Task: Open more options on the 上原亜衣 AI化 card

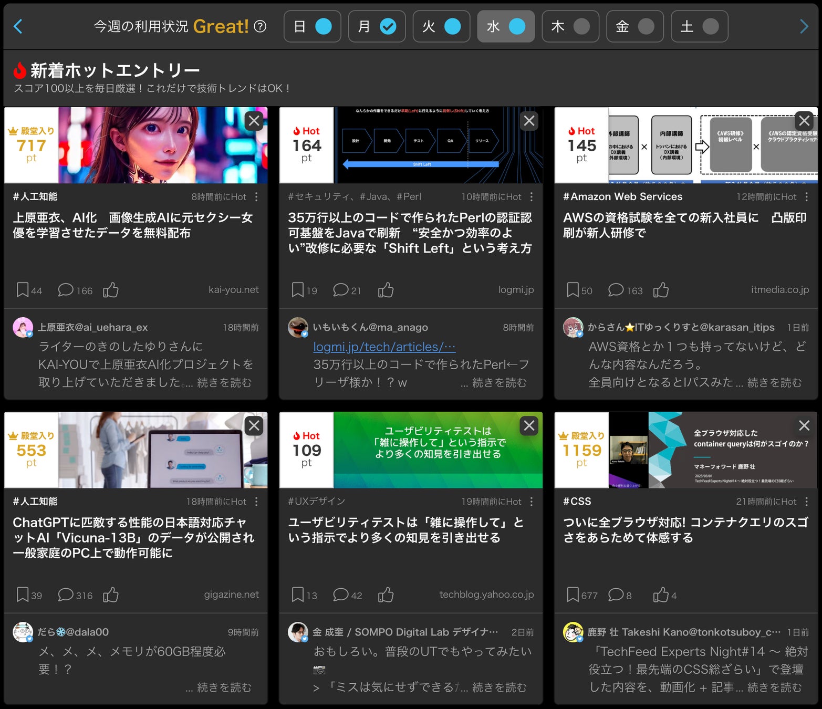Action: click(x=256, y=197)
